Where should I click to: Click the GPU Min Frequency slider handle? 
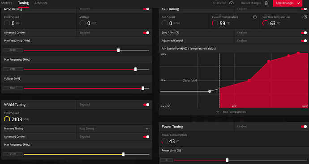118,50
